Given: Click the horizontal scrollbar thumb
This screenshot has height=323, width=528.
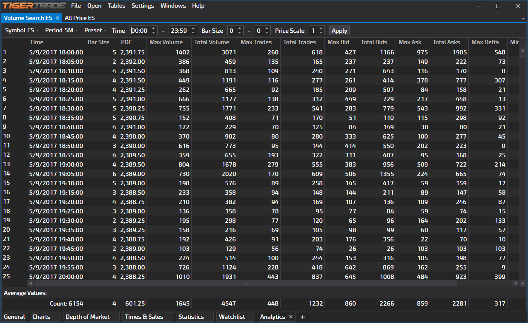Looking at the screenshot, I should pyautogui.click(x=245, y=283).
